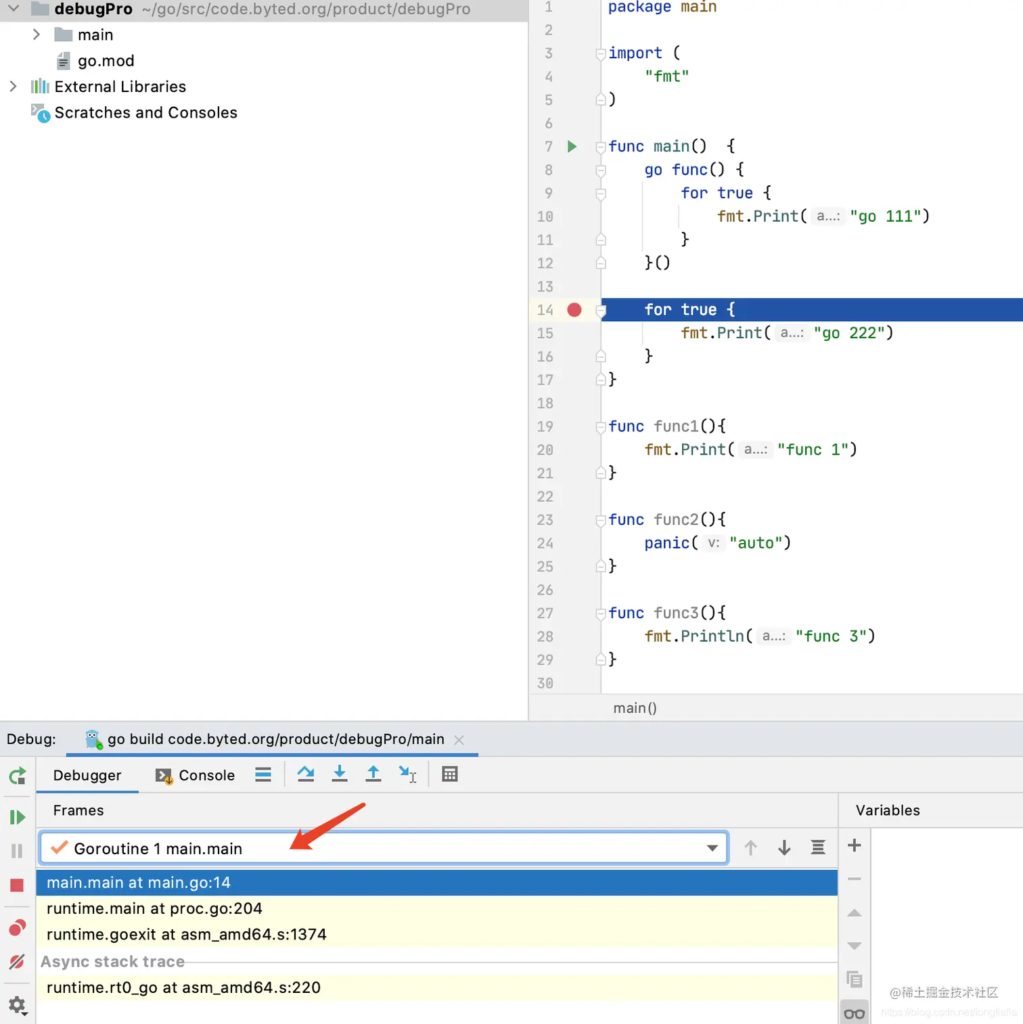Step Out of current function
Viewport: 1023px width, 1024px height.
pyautogui.click(x=373, y=774)
